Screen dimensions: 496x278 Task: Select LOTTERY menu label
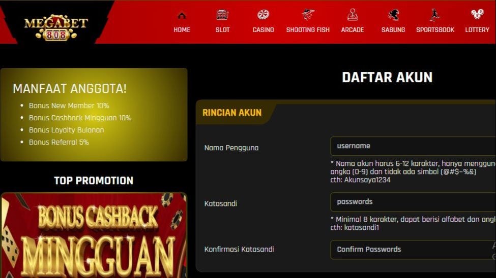[x=477, y=29]
